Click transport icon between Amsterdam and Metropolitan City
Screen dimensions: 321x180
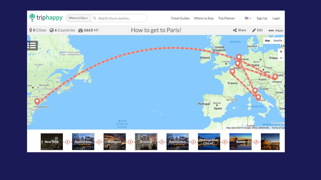[193, 142]
